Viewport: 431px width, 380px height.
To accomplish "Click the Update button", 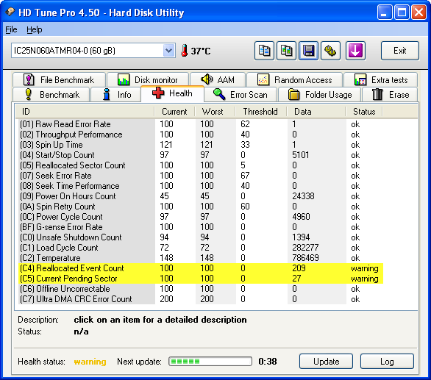I will [326, 362].
